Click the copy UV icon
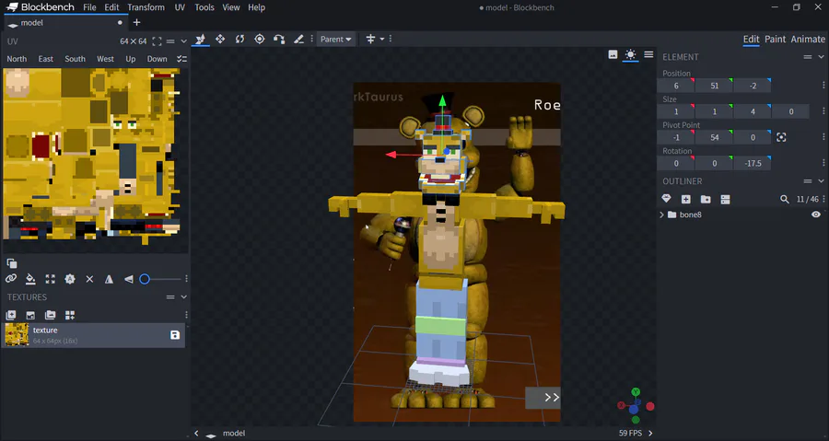Screen dimensions: 829x441 [x=12, y=263]
